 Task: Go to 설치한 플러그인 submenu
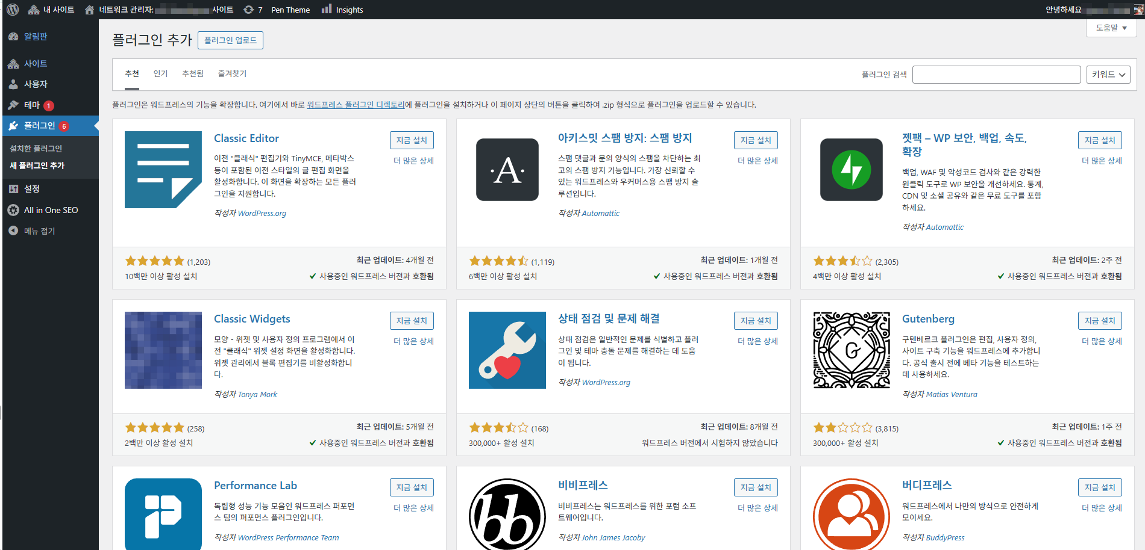[36, 149]
